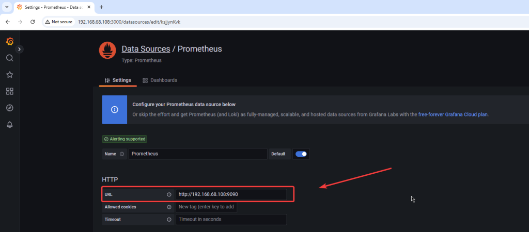529x232 pixels.
Task: Open the Explore compass icon
Action: point(9,108)
